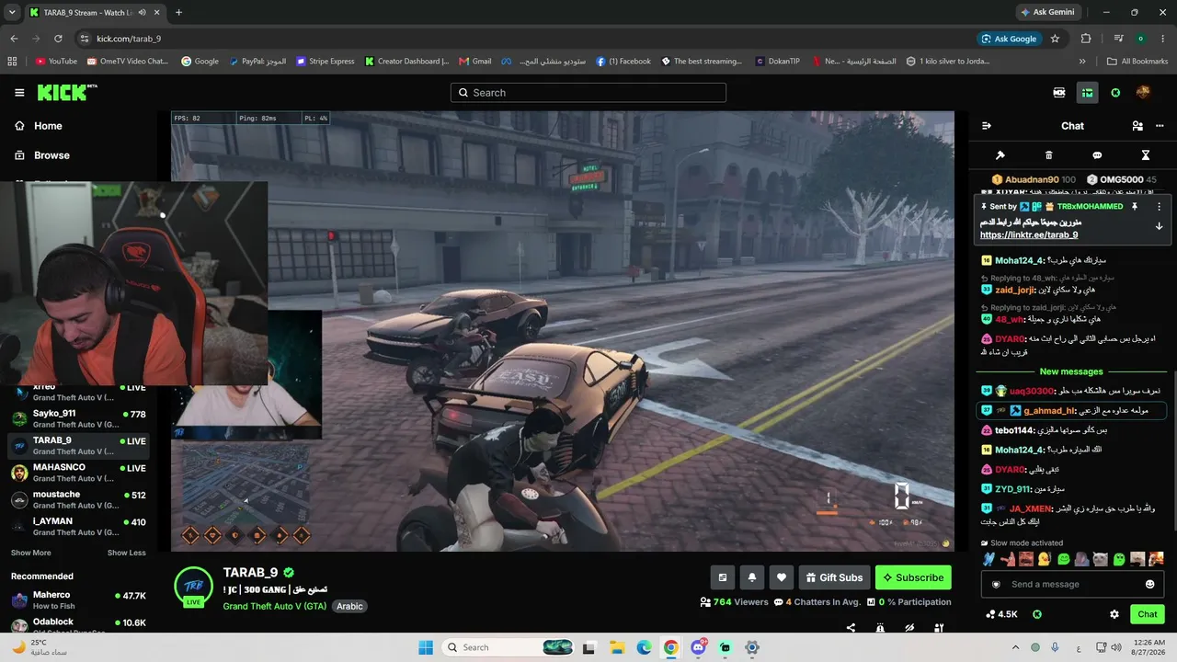Unpin the pinned message from TRBxMOHAMMED

click(x=1135, y=207)
